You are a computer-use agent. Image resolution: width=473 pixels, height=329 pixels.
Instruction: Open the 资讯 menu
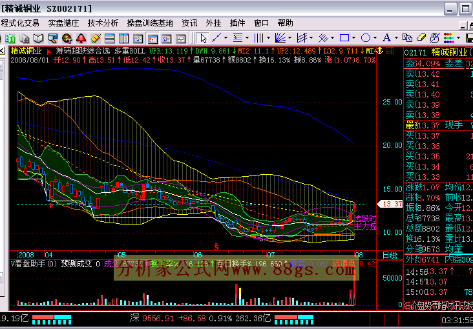[x=189, y=23]
